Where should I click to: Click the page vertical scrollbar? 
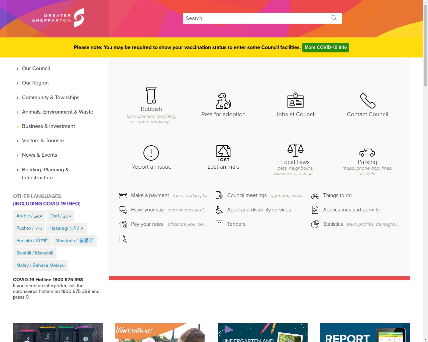point(425,167)
